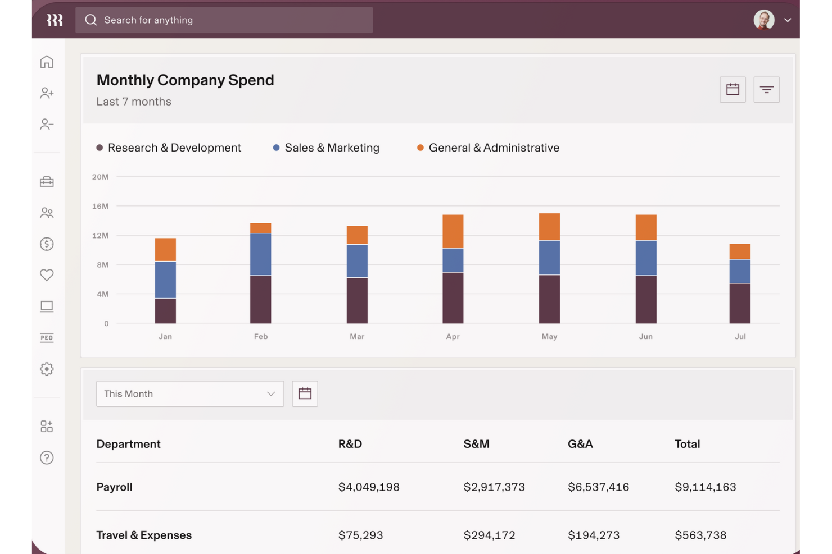Select the Add Employee sidebar icon
The width and height of the screenshot is (832, 554).
pos(47,93)
